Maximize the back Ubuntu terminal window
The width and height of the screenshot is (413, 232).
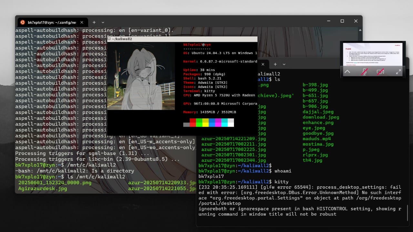pyautogui.click(x=342, y=21)
